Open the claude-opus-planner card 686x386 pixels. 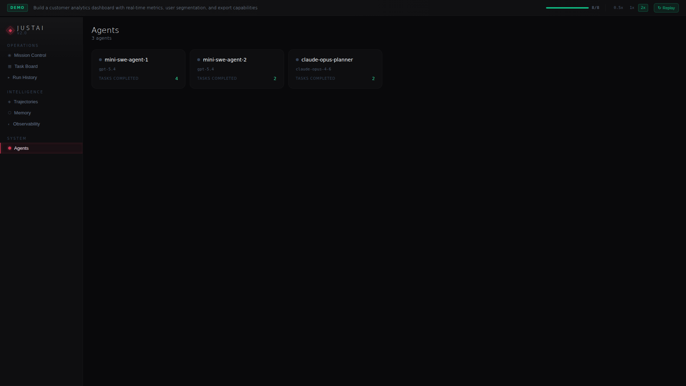pyautogui.click(x=335, y=69)
